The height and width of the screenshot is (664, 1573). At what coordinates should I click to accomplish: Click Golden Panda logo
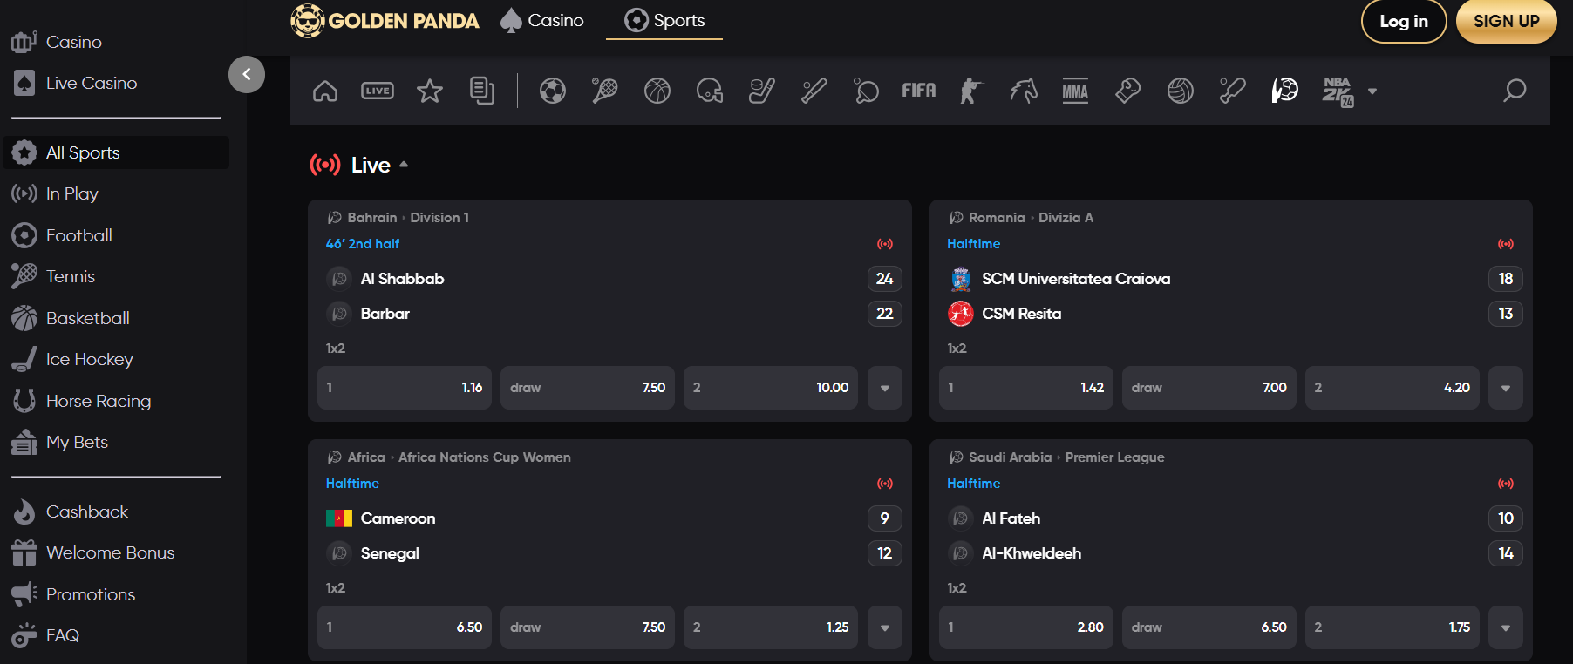point(385,21)
